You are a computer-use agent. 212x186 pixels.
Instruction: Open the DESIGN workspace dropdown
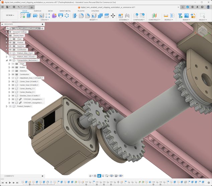tap(10, 15)
